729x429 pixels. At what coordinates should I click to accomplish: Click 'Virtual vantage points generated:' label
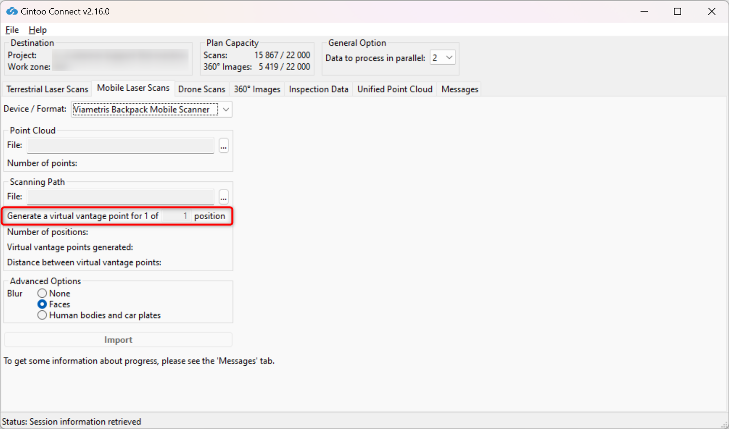pos(70,247)
